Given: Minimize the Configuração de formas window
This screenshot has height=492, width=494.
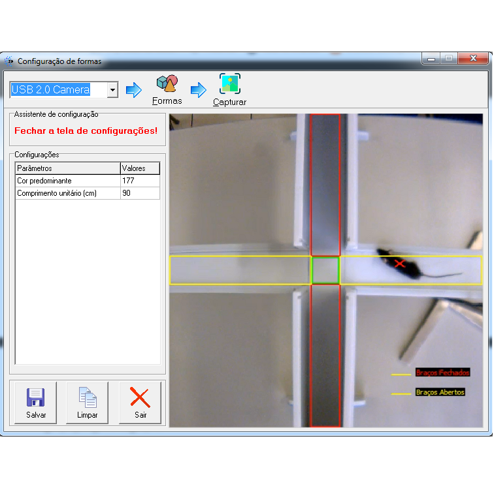Looking at the screenshot, I should tap(431, 59).
